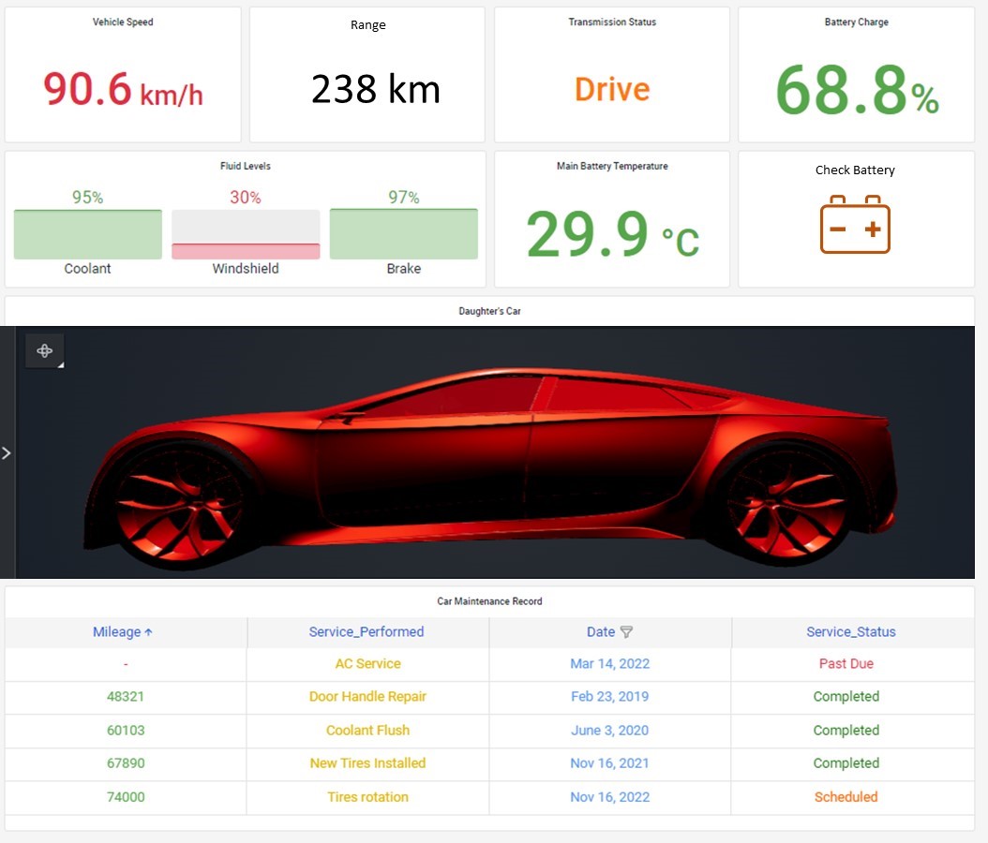Select the red car's front wheel
The width and height of the screenshot is (988, 843).
[x=182, y=506]
